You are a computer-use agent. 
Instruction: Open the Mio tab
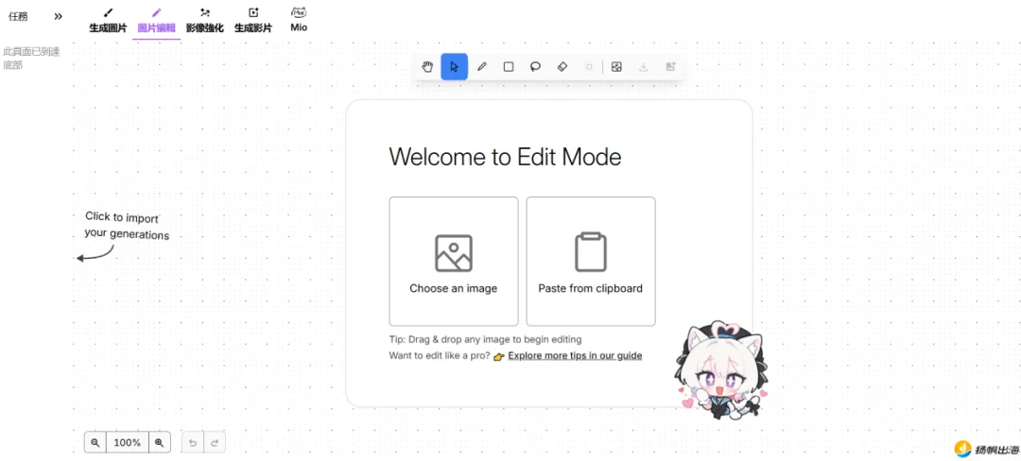click(x=299, y=20)
